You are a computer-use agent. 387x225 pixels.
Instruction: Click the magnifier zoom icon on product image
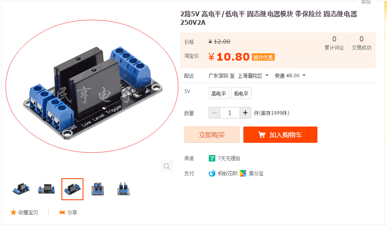click(166, 166)
